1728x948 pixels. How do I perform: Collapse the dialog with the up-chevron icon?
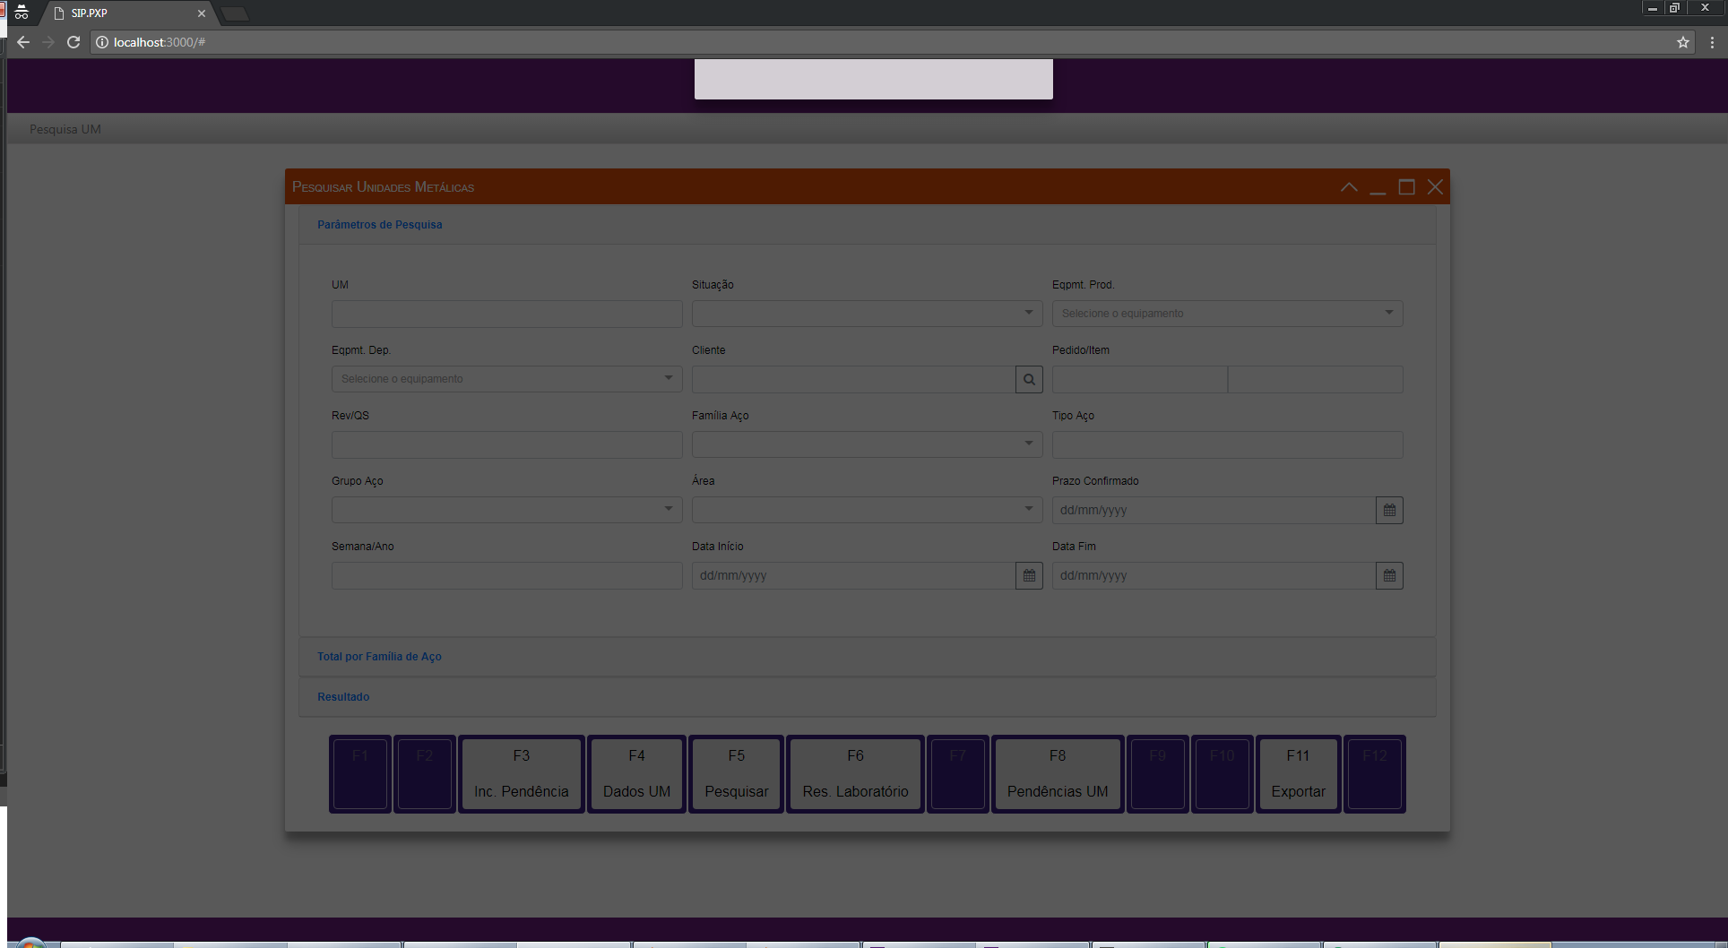(1349, 187)
